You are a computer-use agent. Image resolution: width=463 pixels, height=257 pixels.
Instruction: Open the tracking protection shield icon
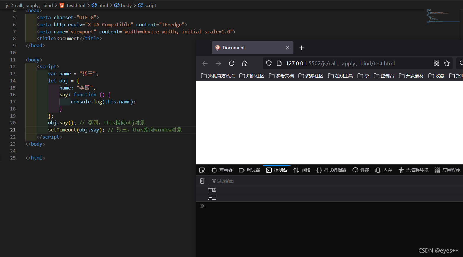[269, 63]
